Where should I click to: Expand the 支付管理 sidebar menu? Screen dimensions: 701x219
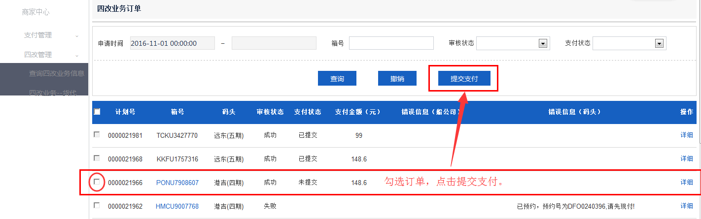[44, 35]
